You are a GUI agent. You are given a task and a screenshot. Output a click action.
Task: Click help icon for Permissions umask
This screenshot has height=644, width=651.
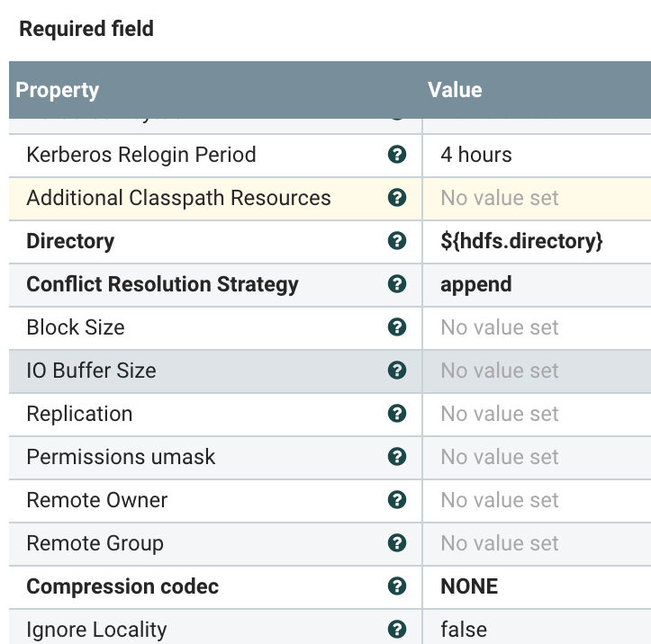[396, 457]
